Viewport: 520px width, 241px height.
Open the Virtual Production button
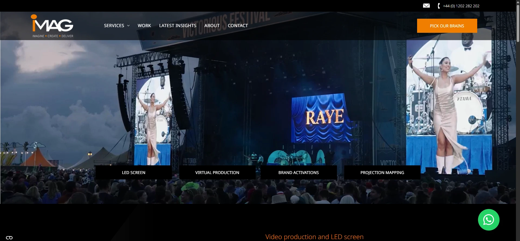pyautogui.click(x=217, y=172)
